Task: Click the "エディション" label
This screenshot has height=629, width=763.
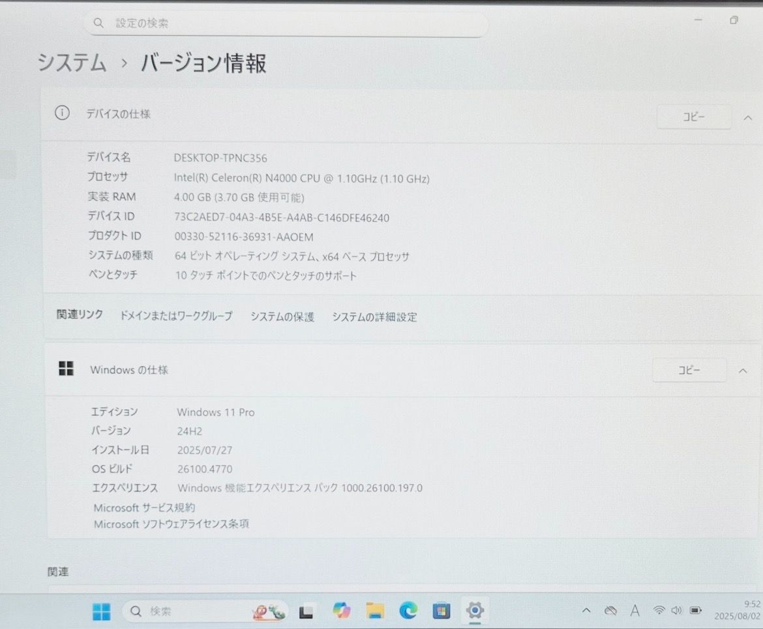Action: click(114, 412)
